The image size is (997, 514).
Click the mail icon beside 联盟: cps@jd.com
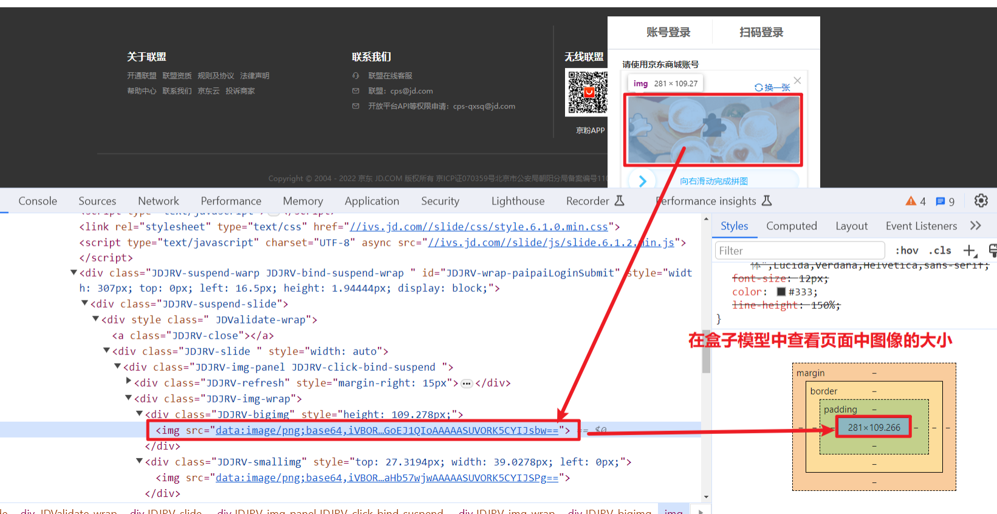click(355, 91)
